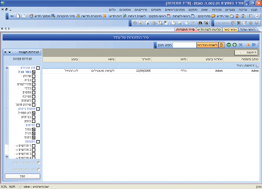Click the binoculars search icon
262x189 pixels.
pos(200,23)
